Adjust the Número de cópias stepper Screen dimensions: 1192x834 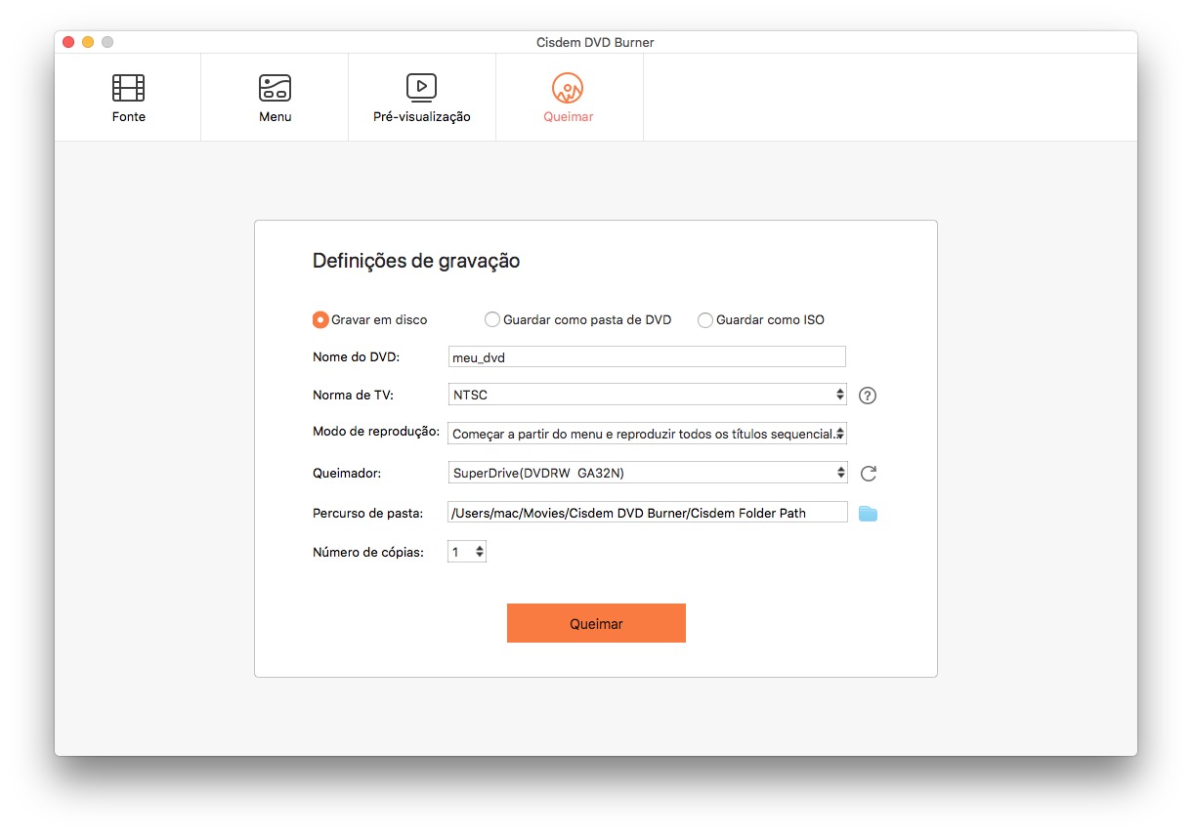point(479,552)
